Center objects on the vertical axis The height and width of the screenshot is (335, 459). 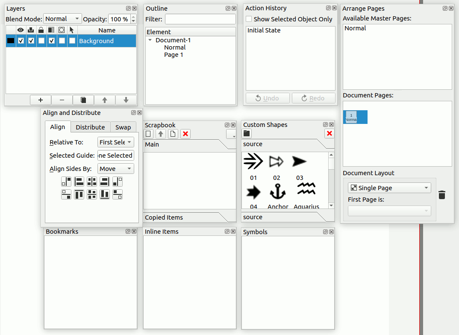(x=92, y=182)
